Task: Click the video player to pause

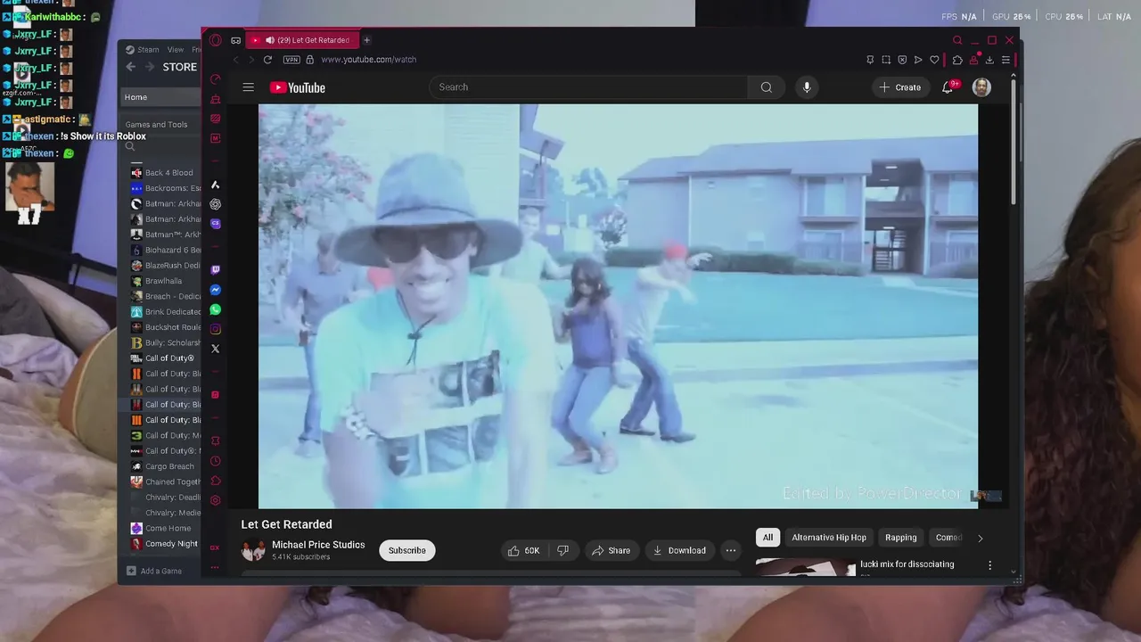Action: [618, 306]
